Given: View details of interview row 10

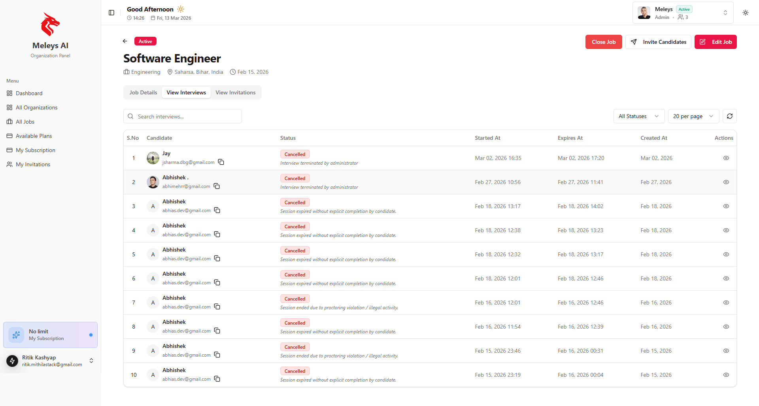Looking at the screenshot, I should tap(726, 375).
